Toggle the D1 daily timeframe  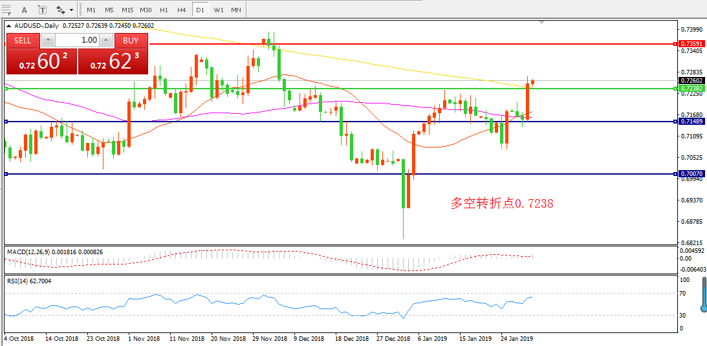[x=201, y=10]
